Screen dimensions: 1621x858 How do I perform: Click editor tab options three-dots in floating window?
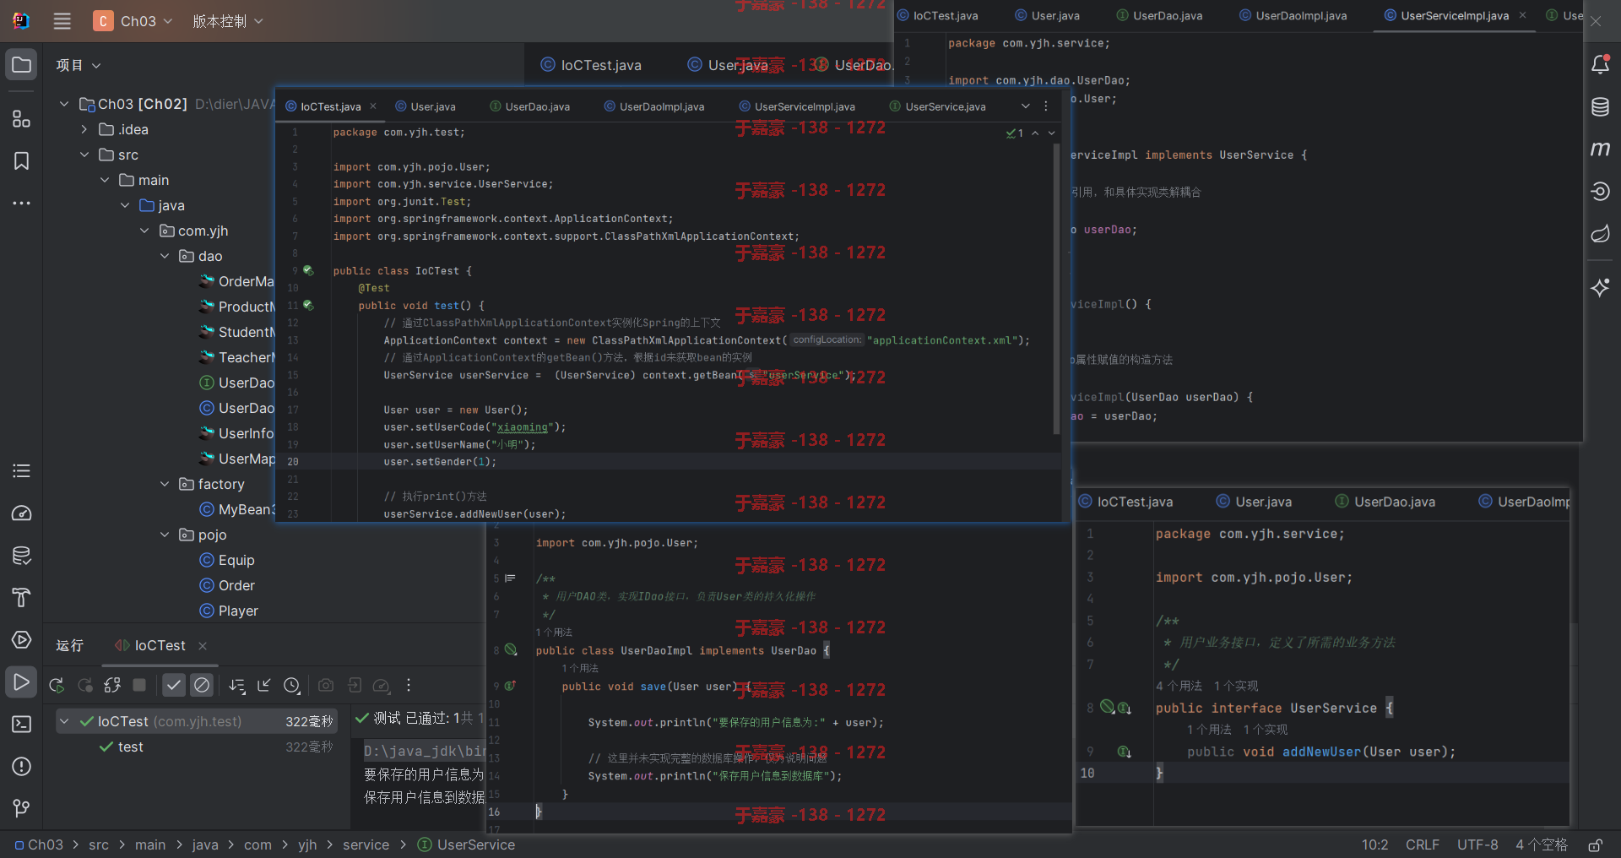point(1046,106)
